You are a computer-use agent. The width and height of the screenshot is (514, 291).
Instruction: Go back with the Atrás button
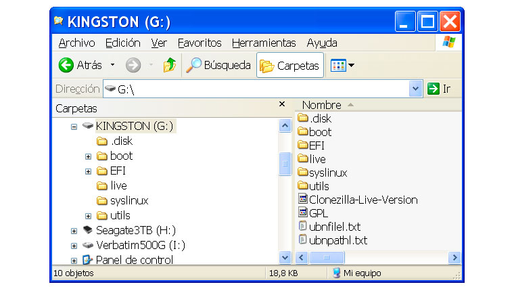(x=80, y=65)
